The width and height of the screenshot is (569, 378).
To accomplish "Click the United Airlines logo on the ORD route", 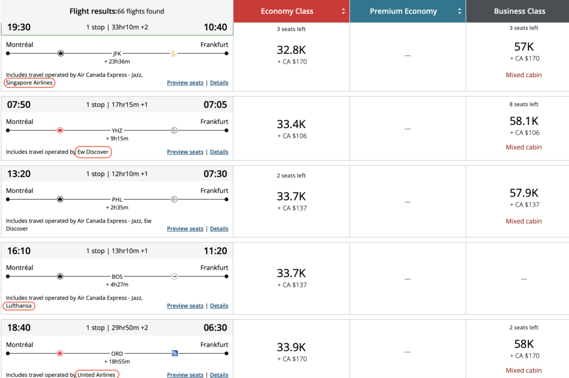I will [x=174, y=353].
